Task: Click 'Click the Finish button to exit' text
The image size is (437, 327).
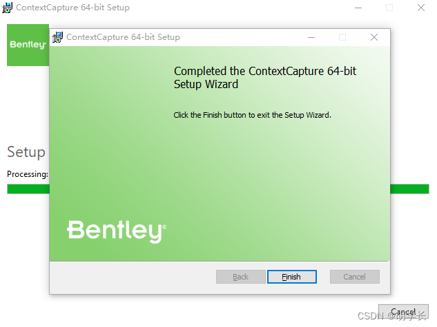Action: coord(253,115)
